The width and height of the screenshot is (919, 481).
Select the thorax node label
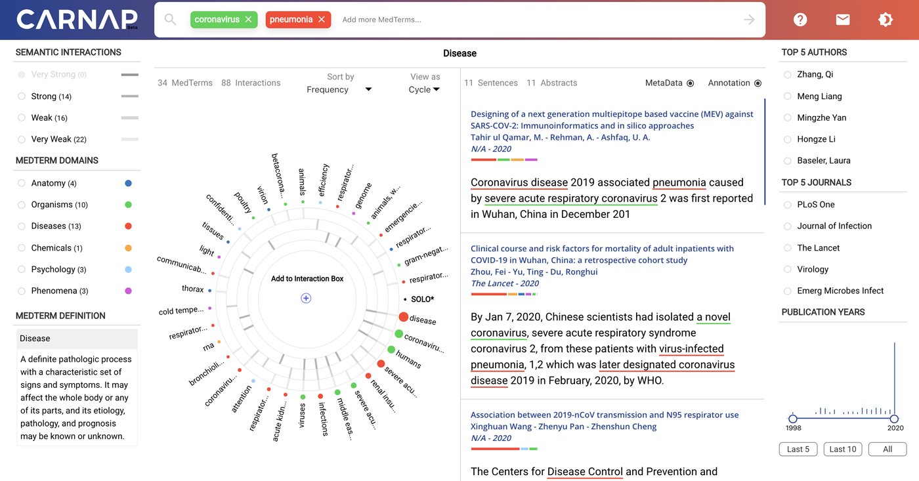[193, 289]
